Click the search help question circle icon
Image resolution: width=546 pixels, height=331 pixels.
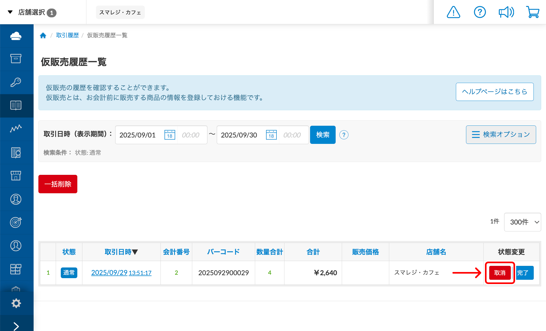[x=344, y=135]
